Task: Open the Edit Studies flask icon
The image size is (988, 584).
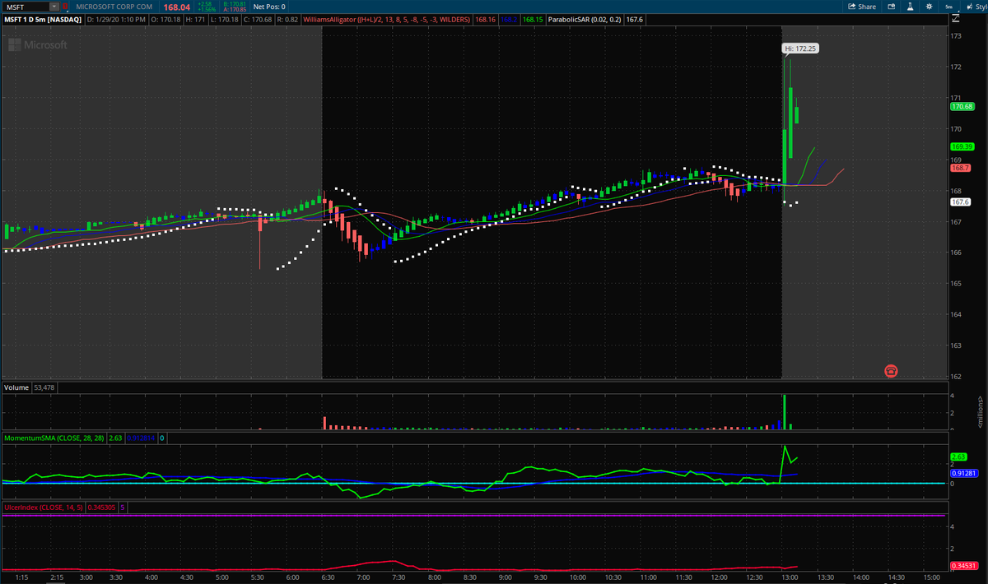Action: click(910, 7)
